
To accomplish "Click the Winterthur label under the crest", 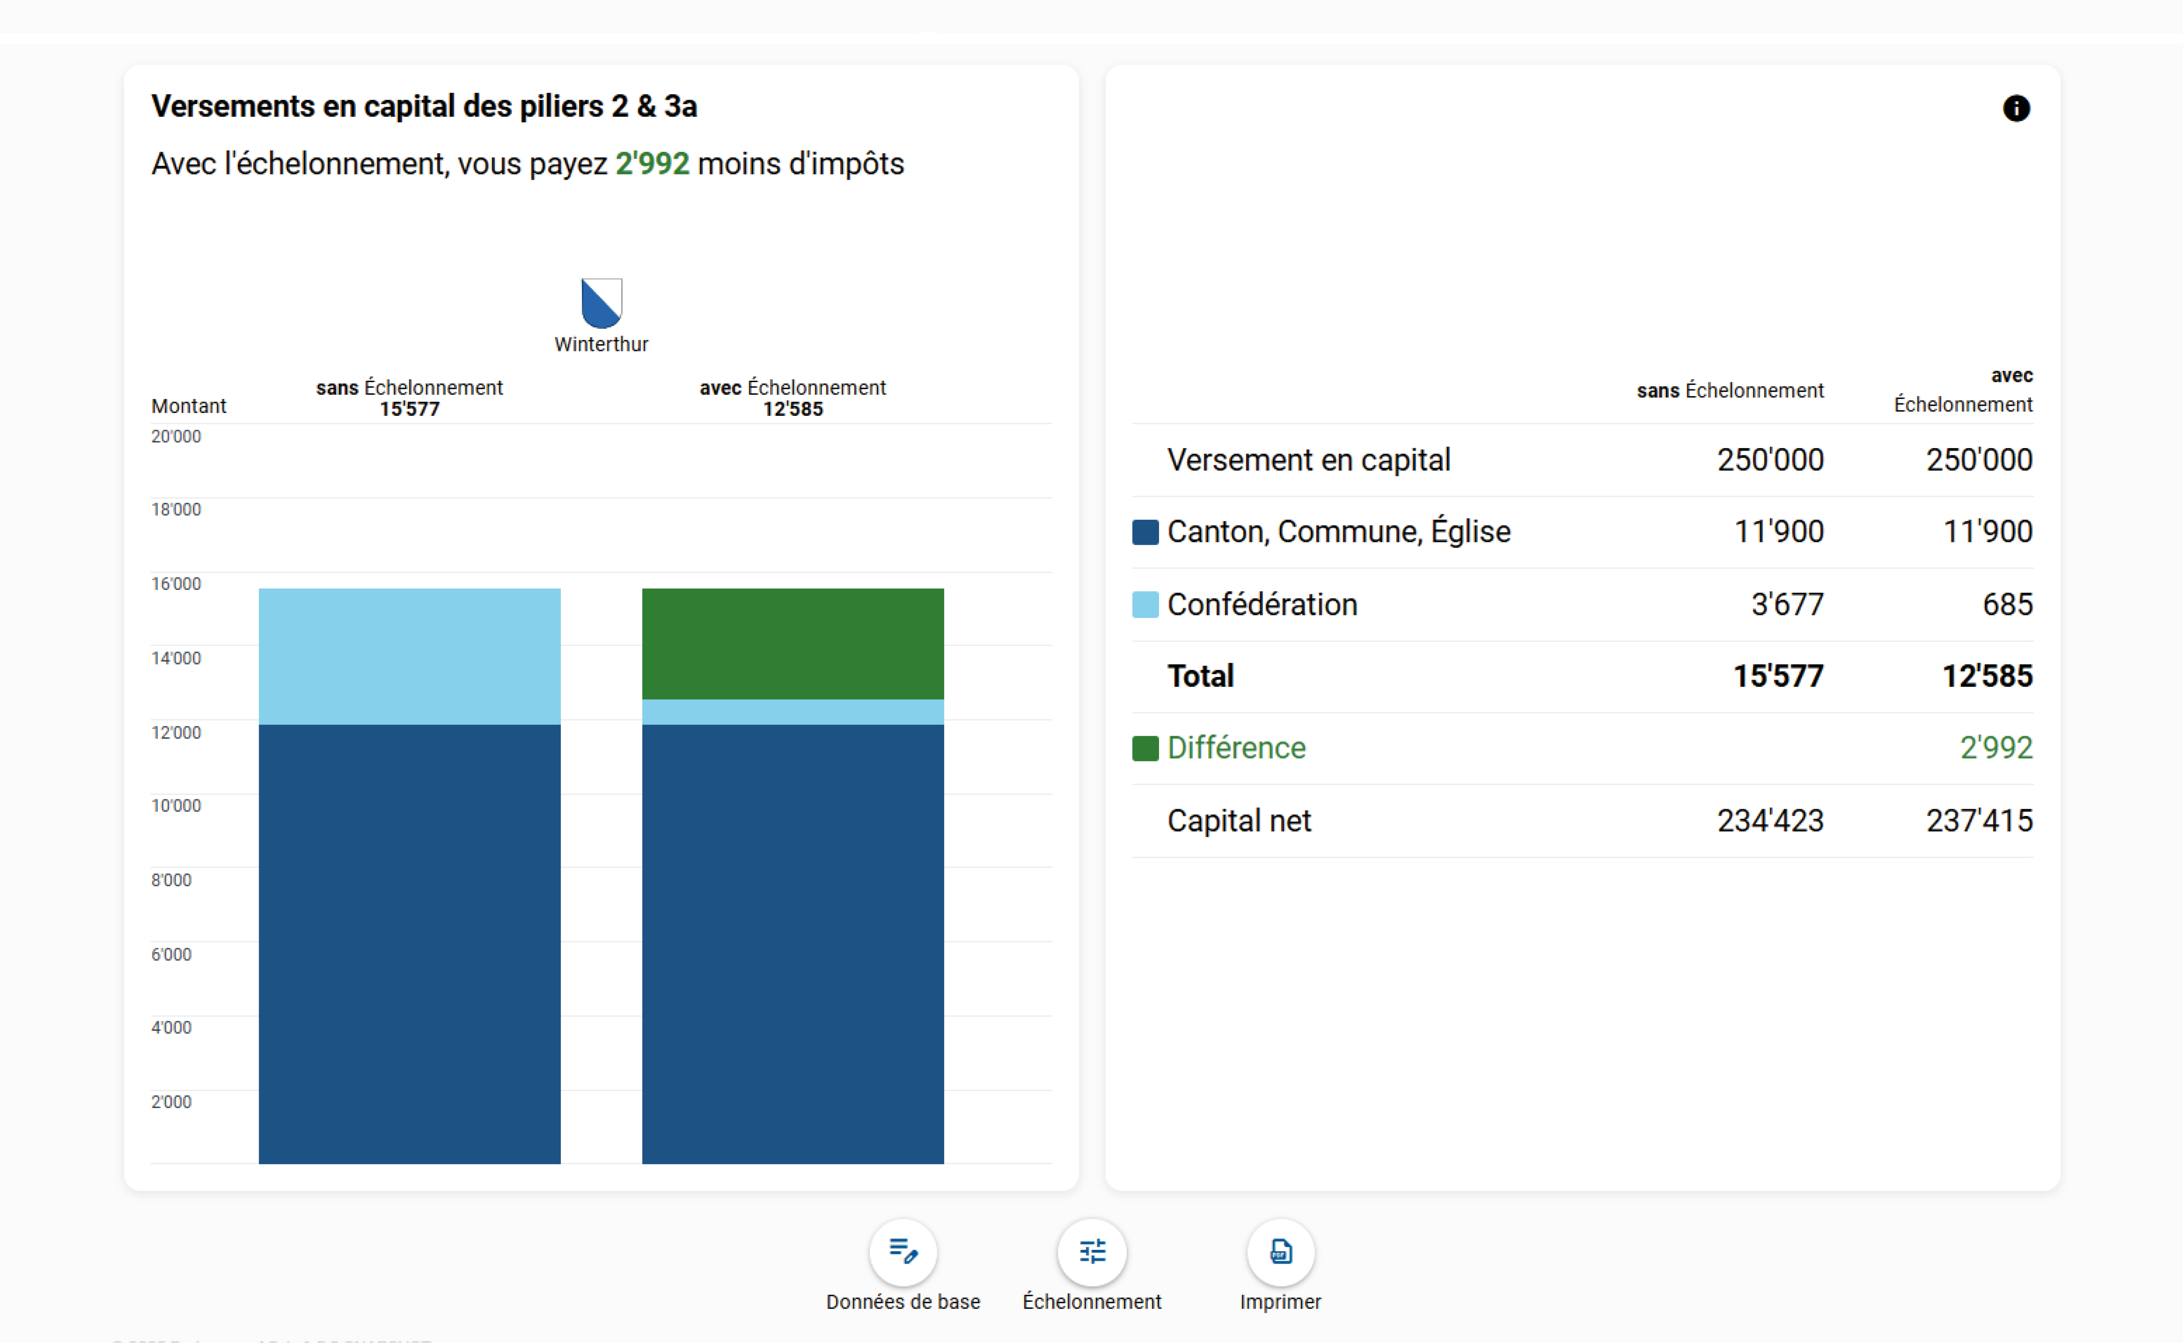I will pos(601,345).
